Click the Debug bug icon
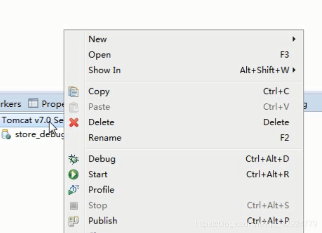Viewport: 322px width, 233px height. (74, 159)
